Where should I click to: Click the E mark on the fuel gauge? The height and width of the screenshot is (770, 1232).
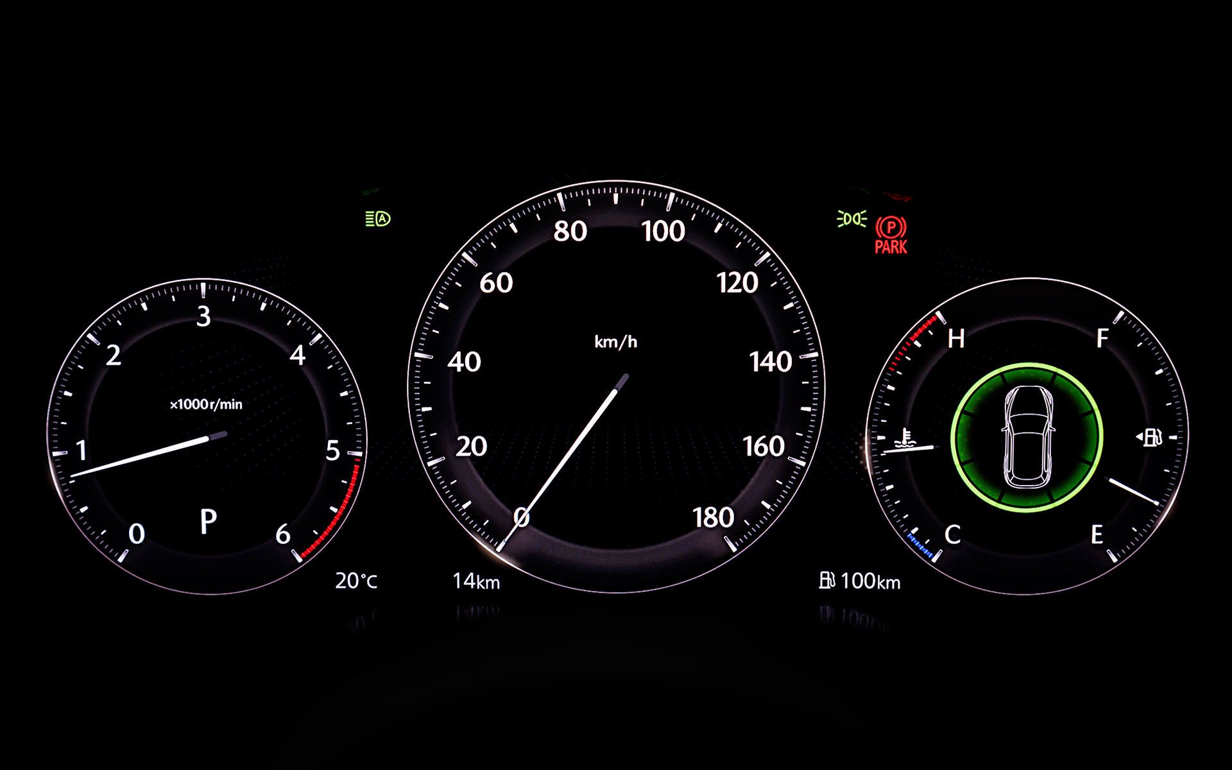point(1097,535)
